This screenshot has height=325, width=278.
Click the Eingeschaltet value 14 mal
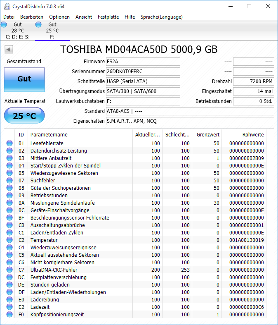pyautogui.click(x=254, y=91)
